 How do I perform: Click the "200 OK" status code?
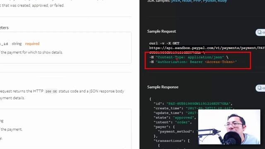pos(51,91)
